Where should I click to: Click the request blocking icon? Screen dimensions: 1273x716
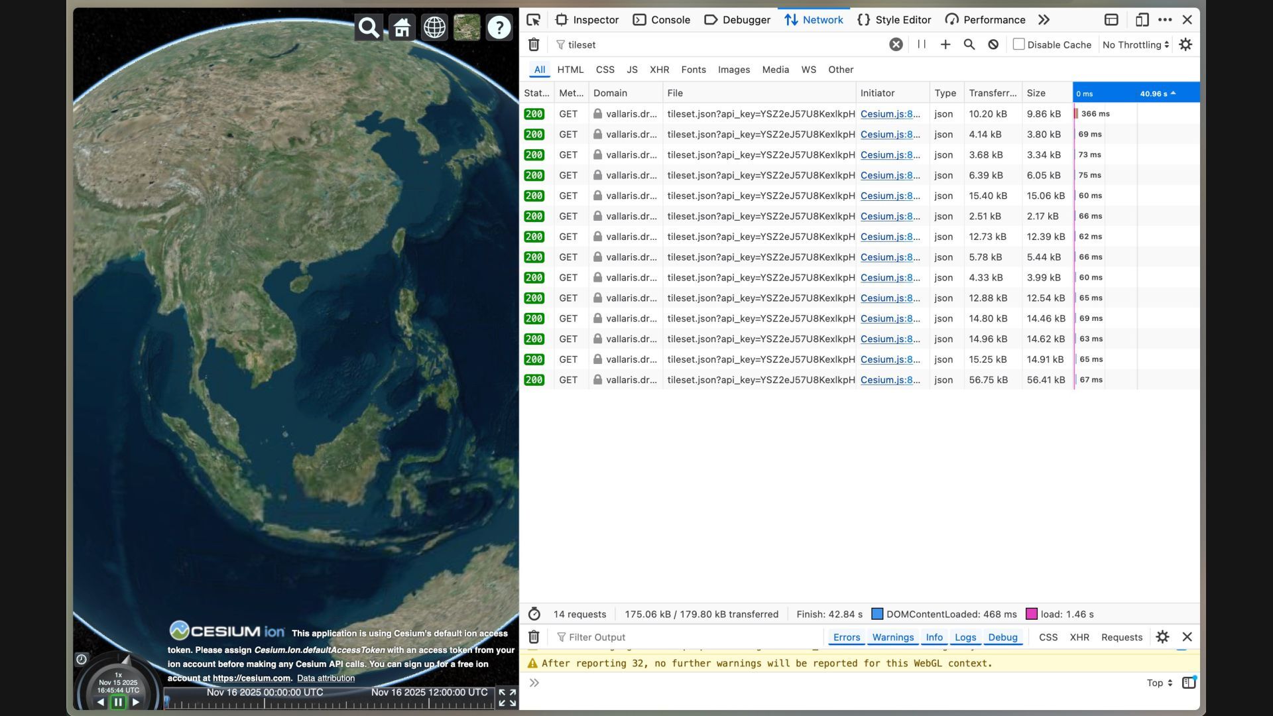pos(993,44)
